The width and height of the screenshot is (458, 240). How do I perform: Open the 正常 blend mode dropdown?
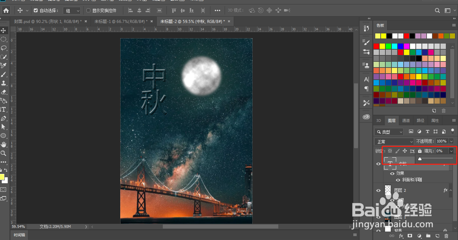click(x=394, y=141)
